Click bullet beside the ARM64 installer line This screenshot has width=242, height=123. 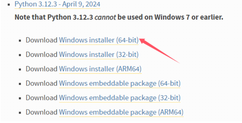pos(20,69)
